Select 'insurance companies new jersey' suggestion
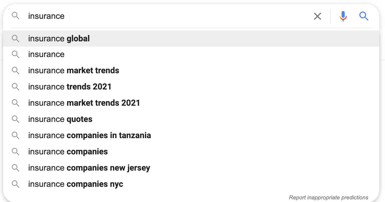385x202 pixels. (89, 168)
